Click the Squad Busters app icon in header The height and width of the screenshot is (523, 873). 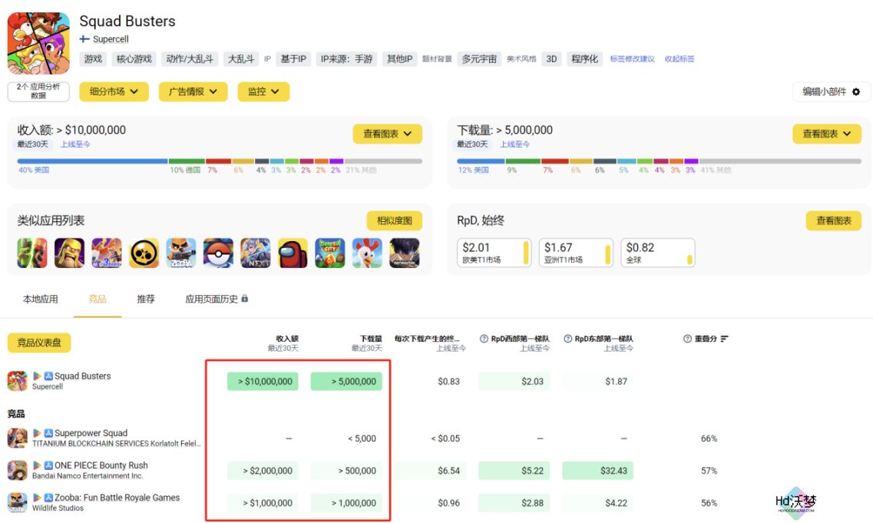point(38,43)
